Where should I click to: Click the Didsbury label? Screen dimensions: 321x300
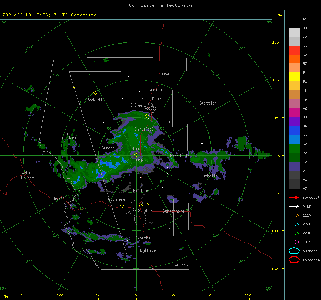click(x=134, y=160)
